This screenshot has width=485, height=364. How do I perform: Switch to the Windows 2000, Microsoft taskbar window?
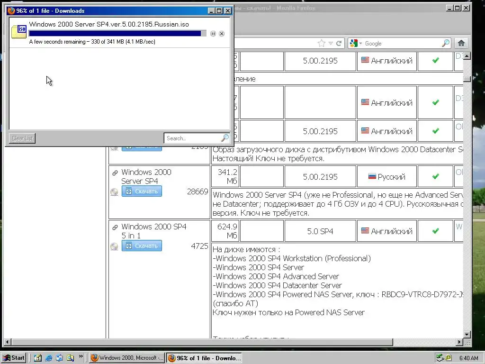(x=127, y=358)
